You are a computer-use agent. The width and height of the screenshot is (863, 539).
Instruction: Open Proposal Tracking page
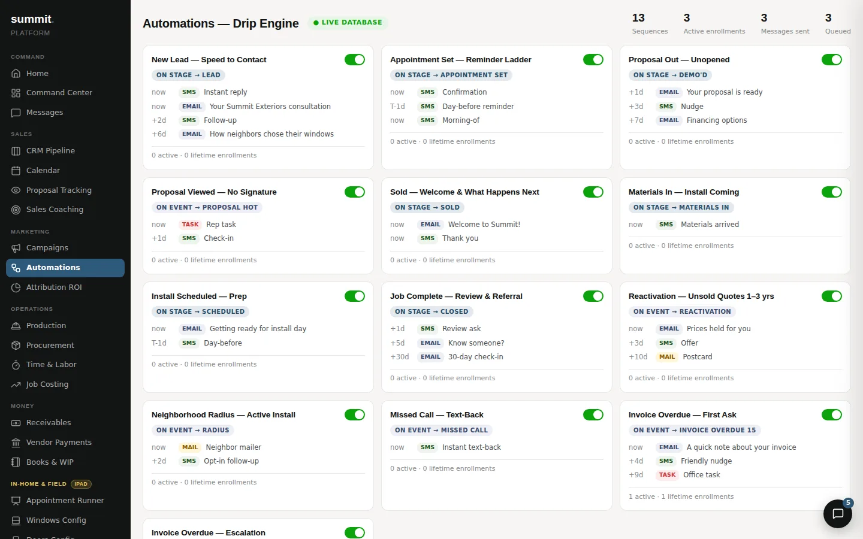pos(65,190)
